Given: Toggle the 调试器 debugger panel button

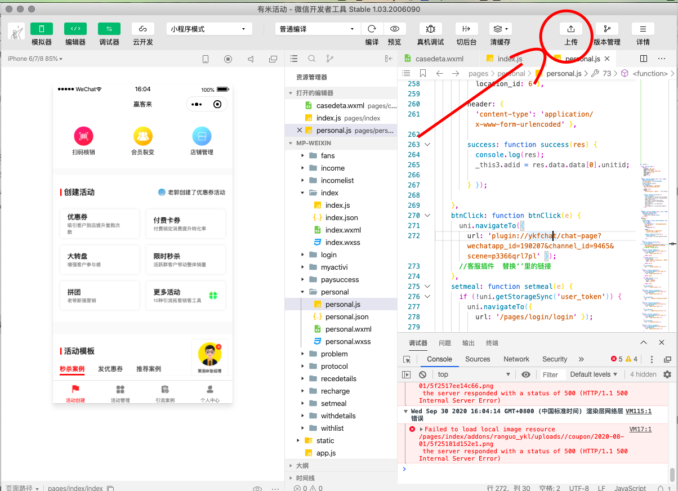Looking at the screenshot, I should [109, 29].
